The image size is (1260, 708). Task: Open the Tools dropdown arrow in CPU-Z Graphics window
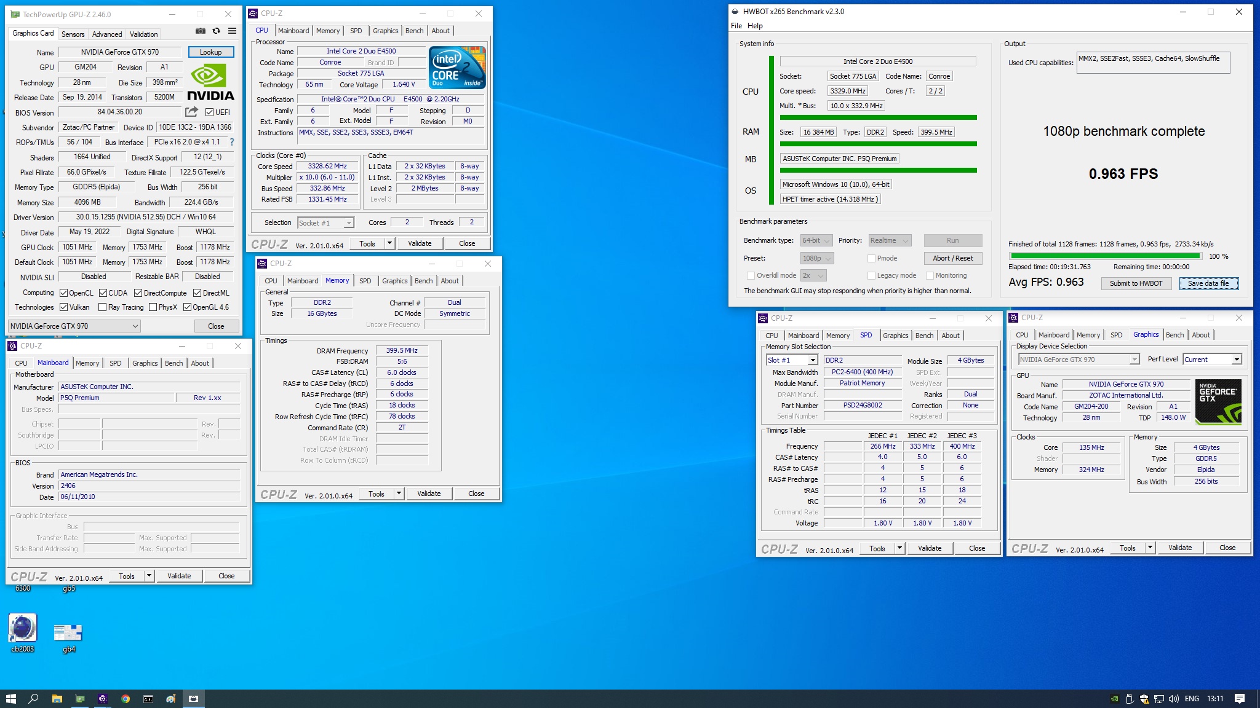pyautogui.click(x=1150, y=548)
